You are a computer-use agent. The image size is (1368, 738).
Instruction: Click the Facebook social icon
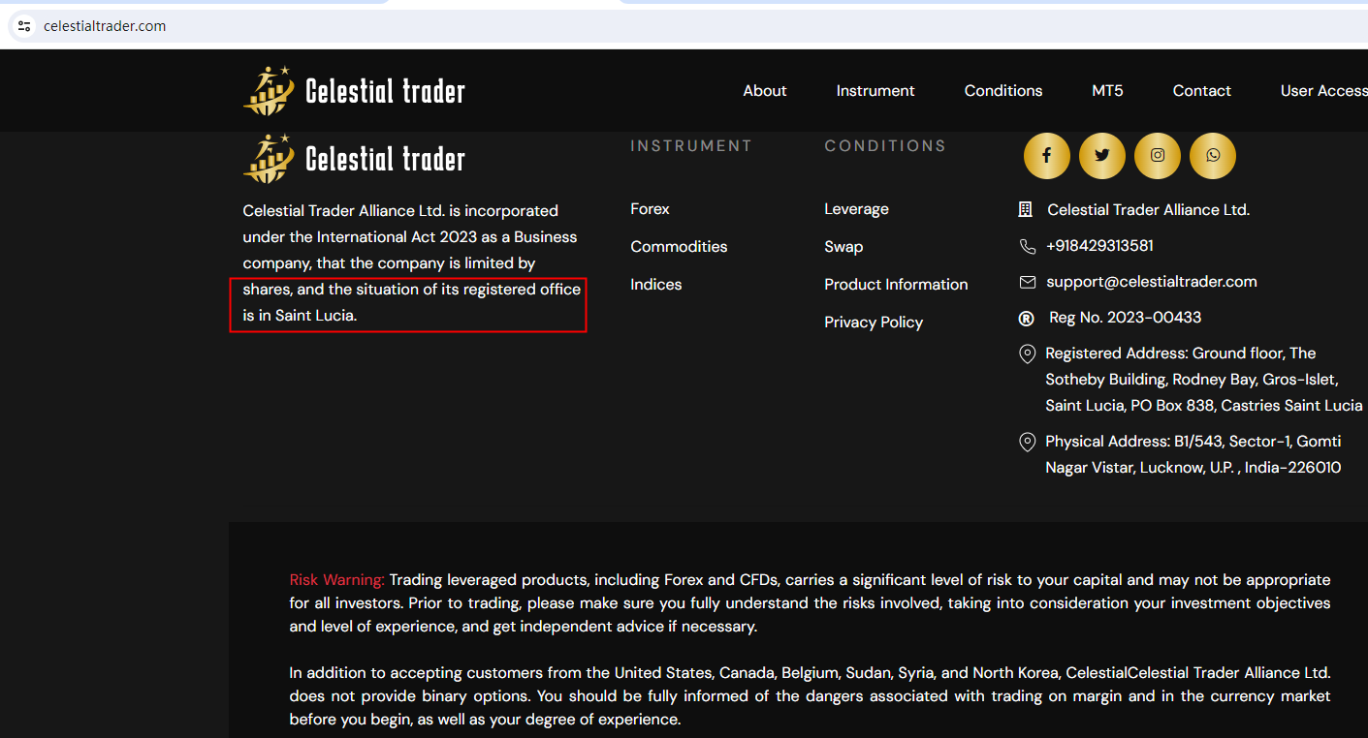point(1046,156)
